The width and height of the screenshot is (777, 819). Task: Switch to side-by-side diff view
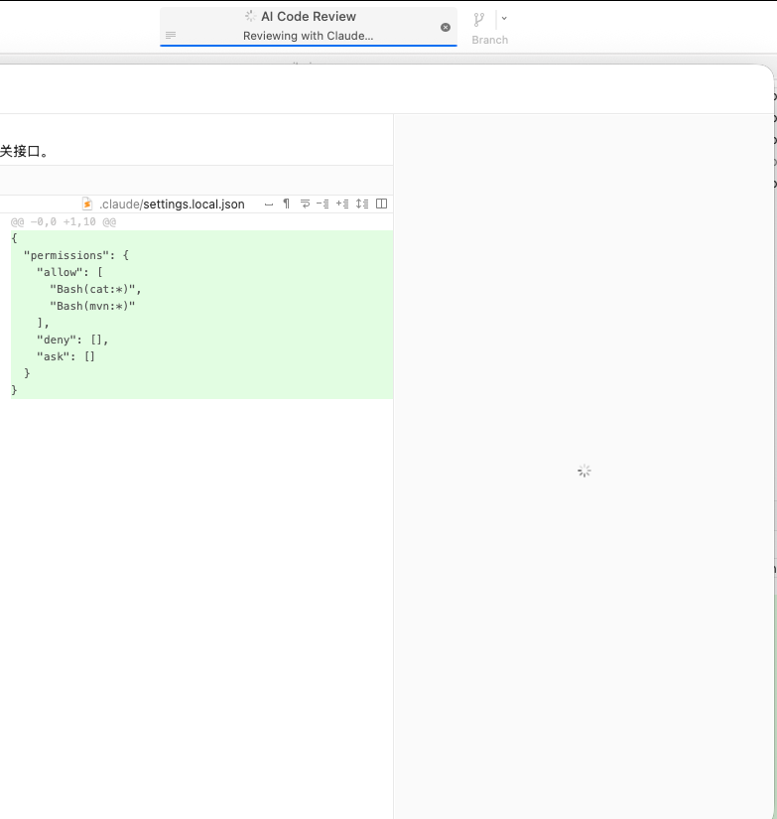click(x=382, y=204)
